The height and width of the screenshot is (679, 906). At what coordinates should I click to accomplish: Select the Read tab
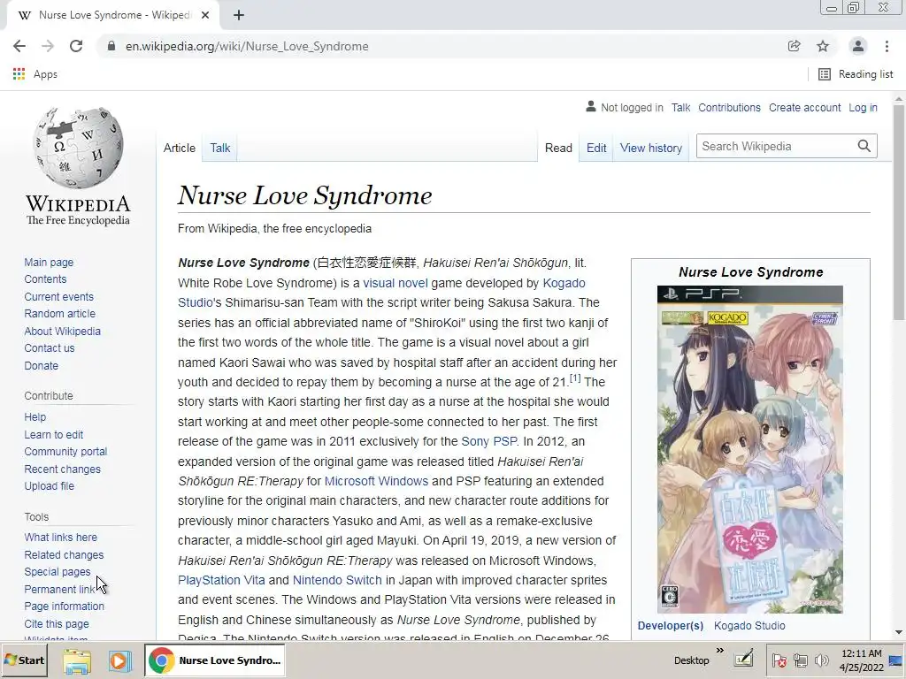coord(558,148)
